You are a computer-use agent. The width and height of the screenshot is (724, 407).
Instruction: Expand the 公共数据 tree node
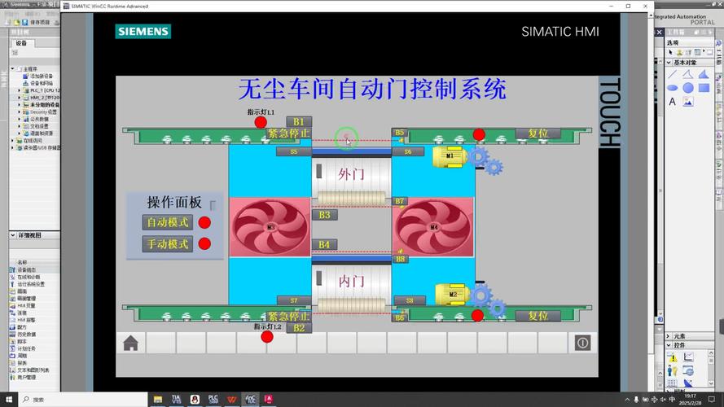tap(20, 119)
